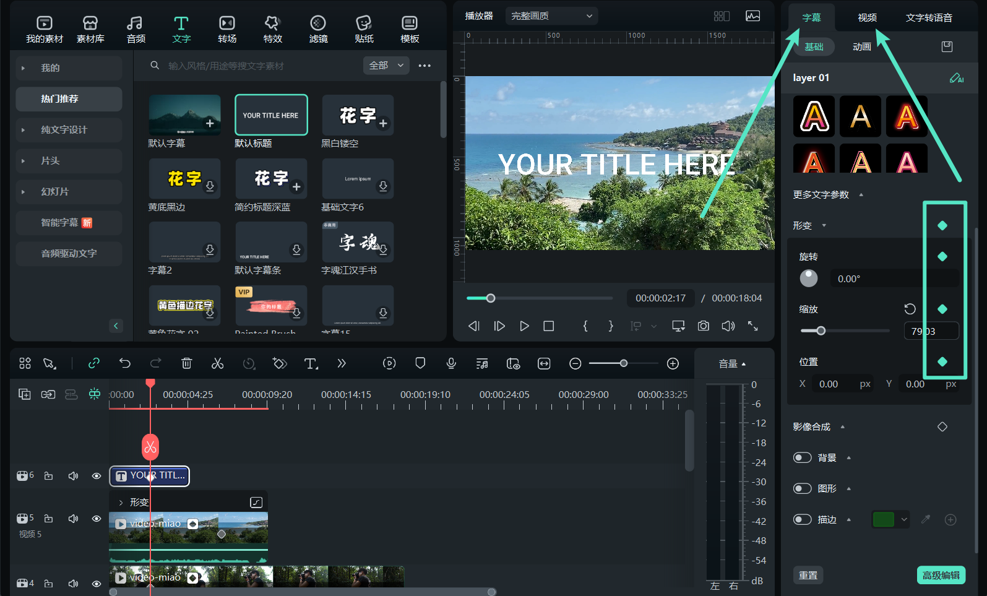987x596 pixels.
Task: Click the 高级编辑 advanced edit button
Action: [x=941, y=576]
